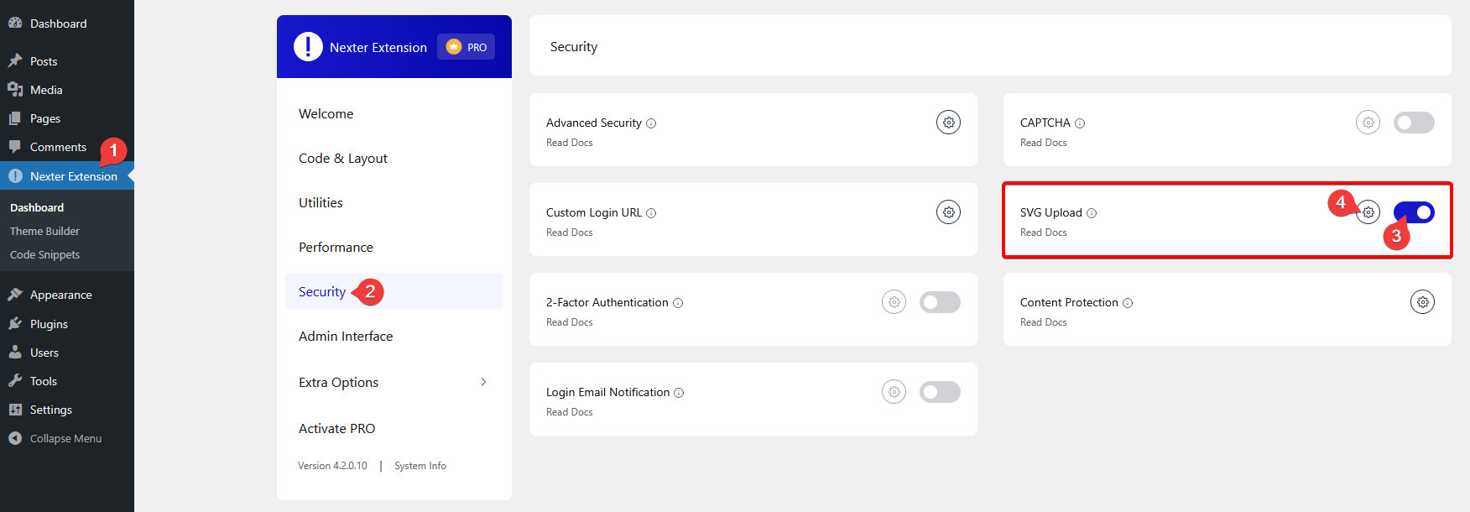The width and height of the screenshot is (1470, 512).
Task: Open the System Info link
Action: [x=420, y=465]
